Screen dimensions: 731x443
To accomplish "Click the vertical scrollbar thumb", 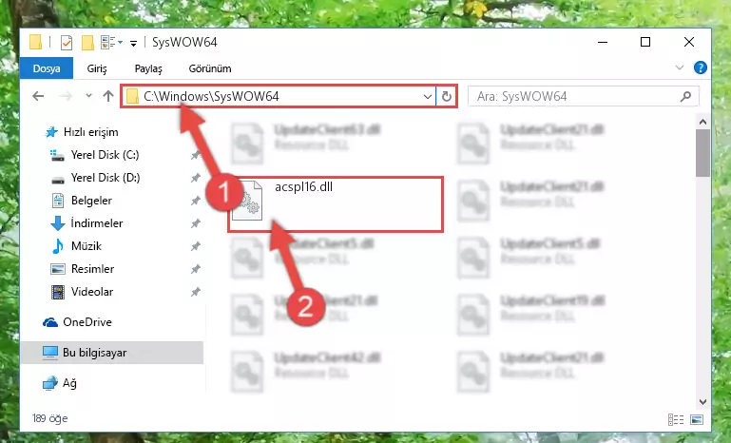I will click(702, 153).
